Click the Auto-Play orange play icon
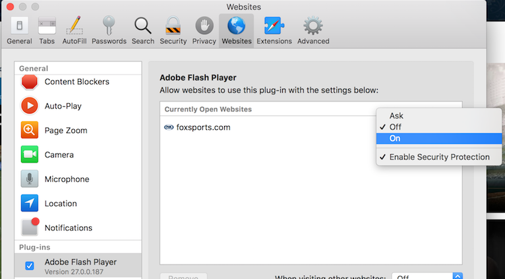The width and height of the screenshot is (505, 279). [30, 106]
